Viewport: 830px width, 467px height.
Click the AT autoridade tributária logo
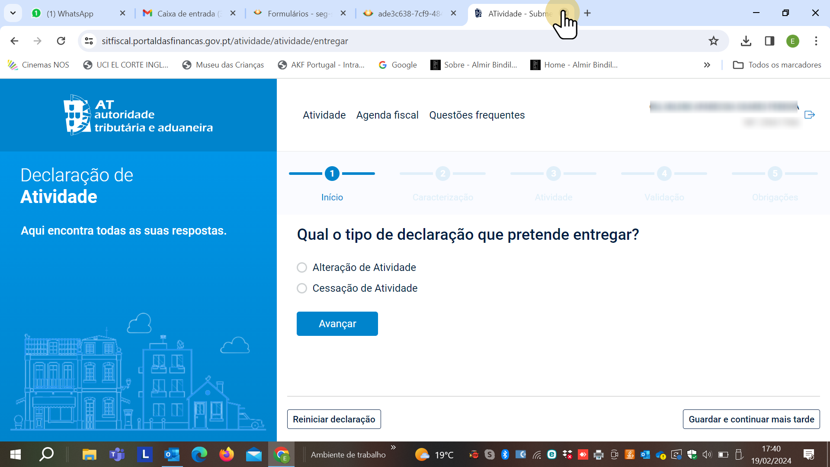[138, 115]
